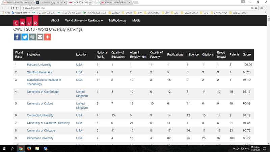The image size is (270, 152).
Task: Open a new browser tab
Action: pyautogui.click(x=136, y=3)
